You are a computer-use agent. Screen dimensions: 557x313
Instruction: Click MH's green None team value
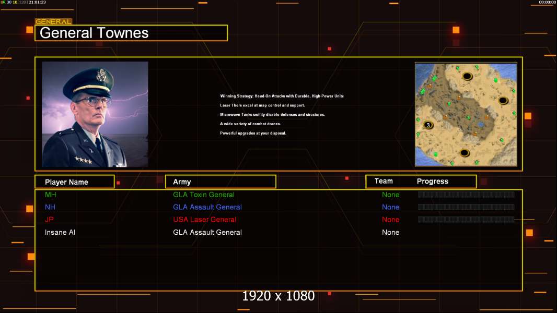coord(391,195)
